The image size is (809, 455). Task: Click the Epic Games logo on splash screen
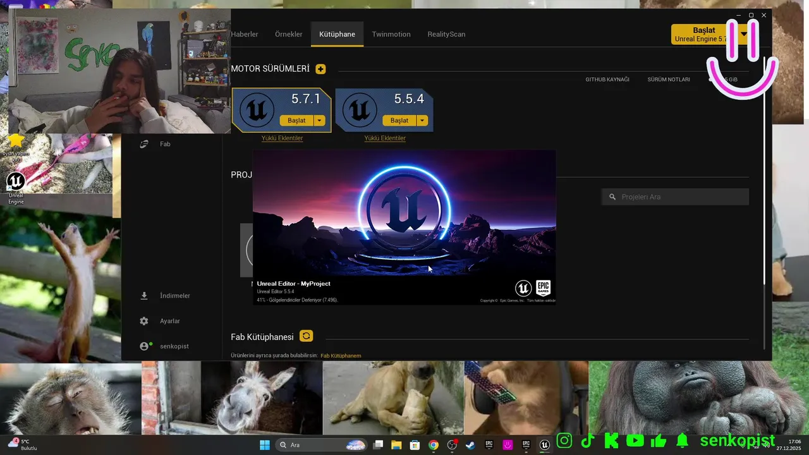click(x=544, y=288)
